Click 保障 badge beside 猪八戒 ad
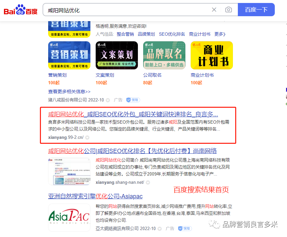 [133, 100]
